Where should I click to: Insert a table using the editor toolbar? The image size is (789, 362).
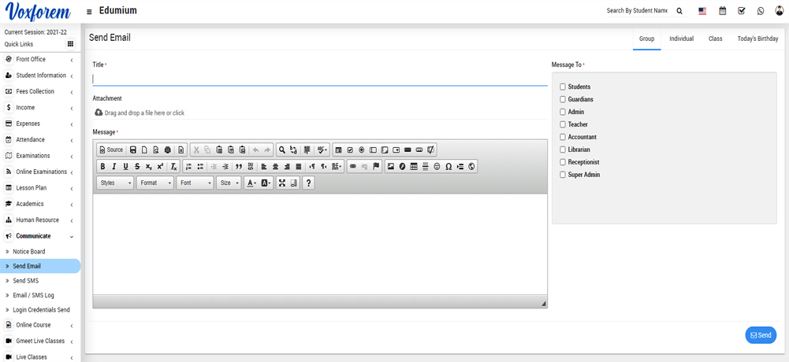click(x=414, y=167)
